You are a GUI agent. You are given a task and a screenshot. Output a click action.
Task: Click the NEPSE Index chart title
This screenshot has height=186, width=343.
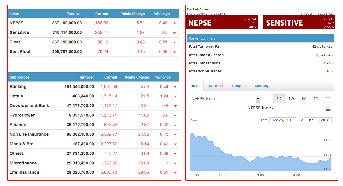(261, 108)
